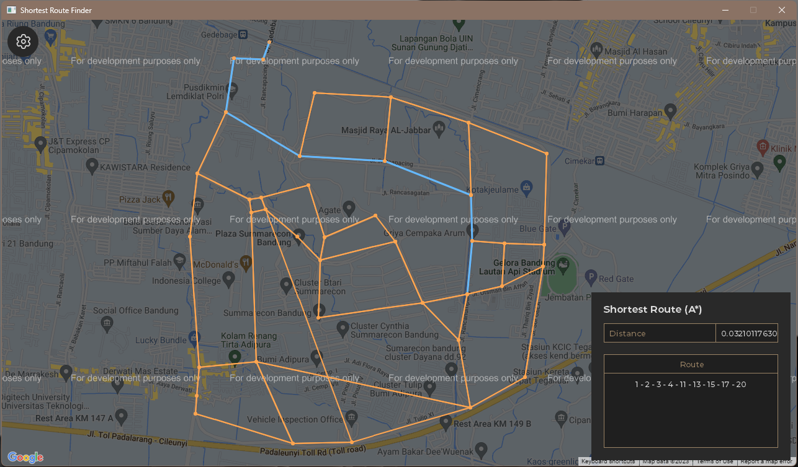The image size is (798, 467).
Task: Open Keyboard shortcuts on the map
Action: [608, 461]
